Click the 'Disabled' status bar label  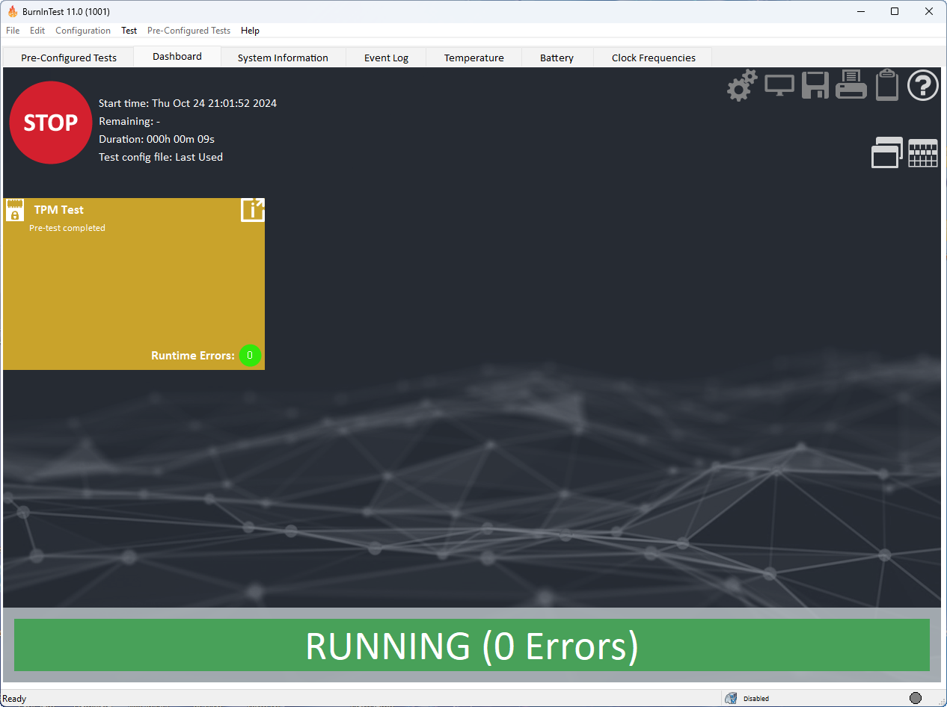click(x=756, y=699)
